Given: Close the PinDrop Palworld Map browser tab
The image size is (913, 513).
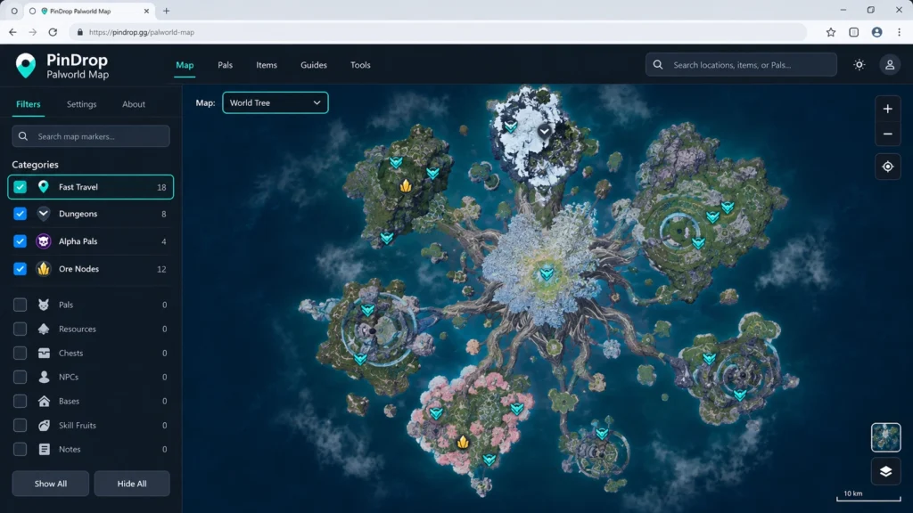Looking at the screenshot, I should (146, 11).
